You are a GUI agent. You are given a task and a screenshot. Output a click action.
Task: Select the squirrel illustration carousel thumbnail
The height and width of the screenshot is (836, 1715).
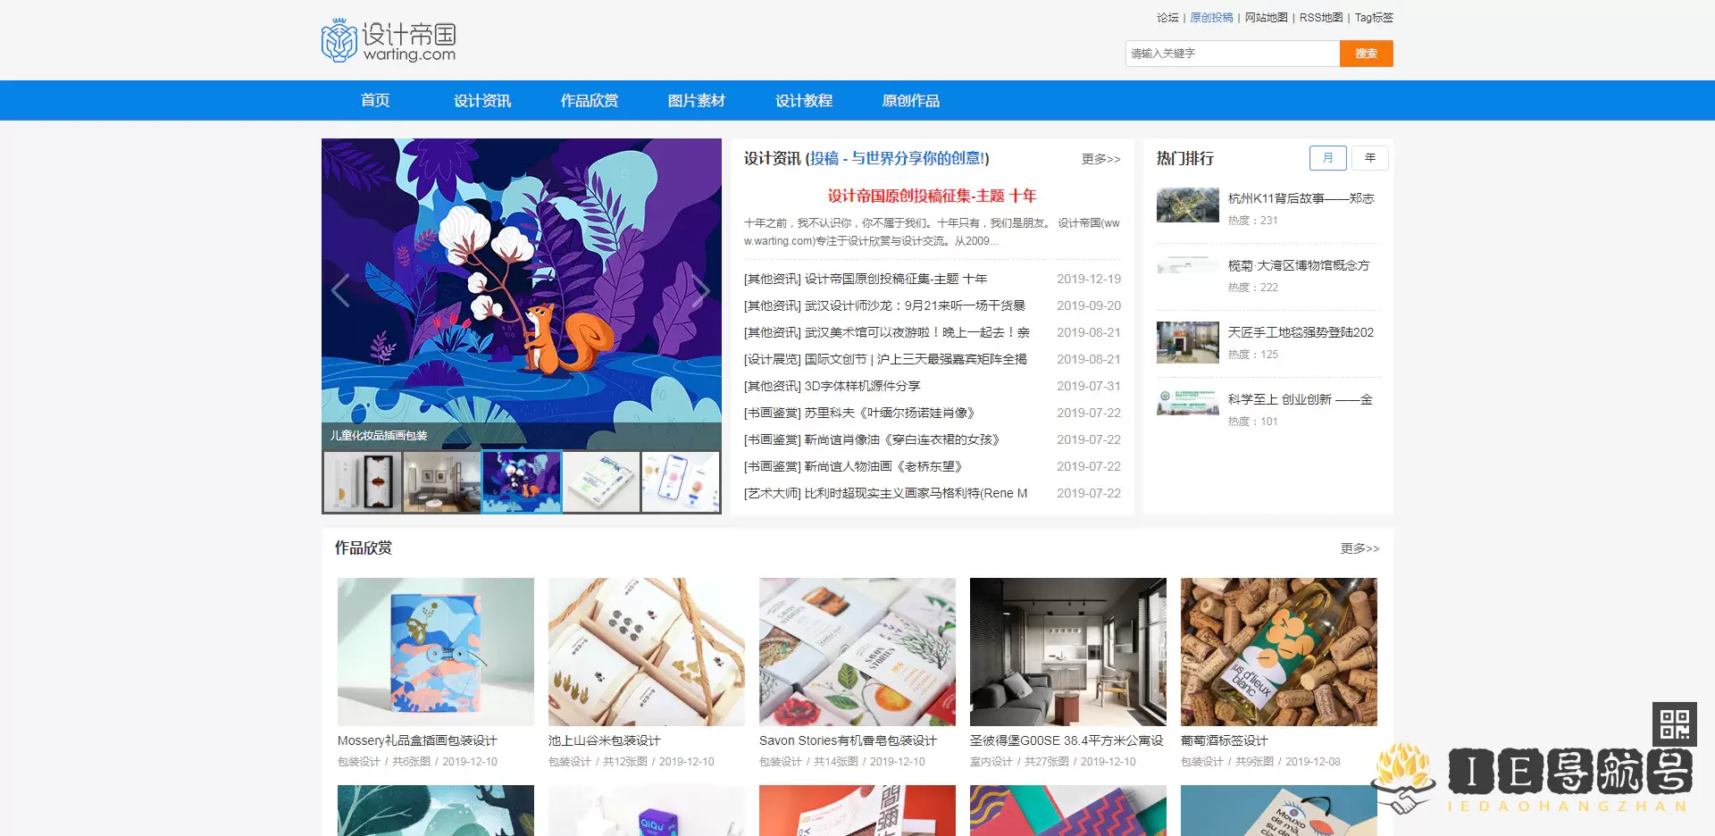click(x=522, y=481)
